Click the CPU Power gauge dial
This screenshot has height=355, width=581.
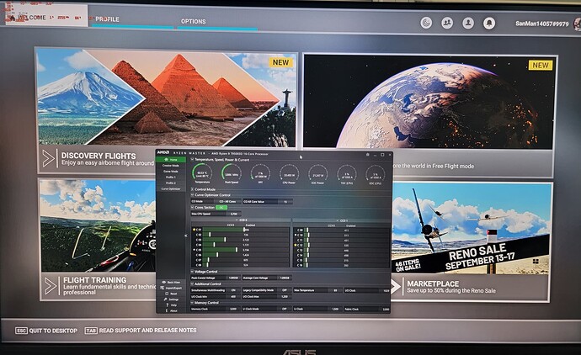click(x=289, y=173)
